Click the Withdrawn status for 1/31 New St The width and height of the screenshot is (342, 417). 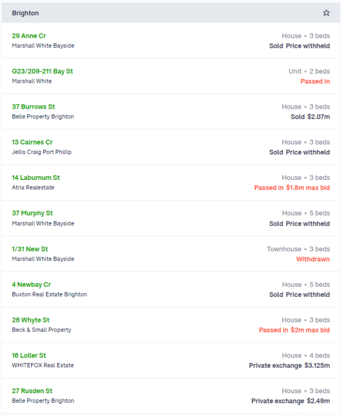tap(313, 259)
